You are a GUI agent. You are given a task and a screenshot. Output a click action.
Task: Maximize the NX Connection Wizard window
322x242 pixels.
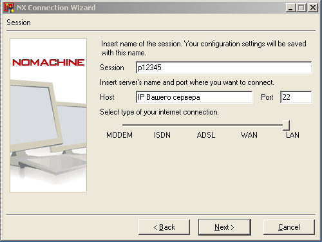(301, 8)
